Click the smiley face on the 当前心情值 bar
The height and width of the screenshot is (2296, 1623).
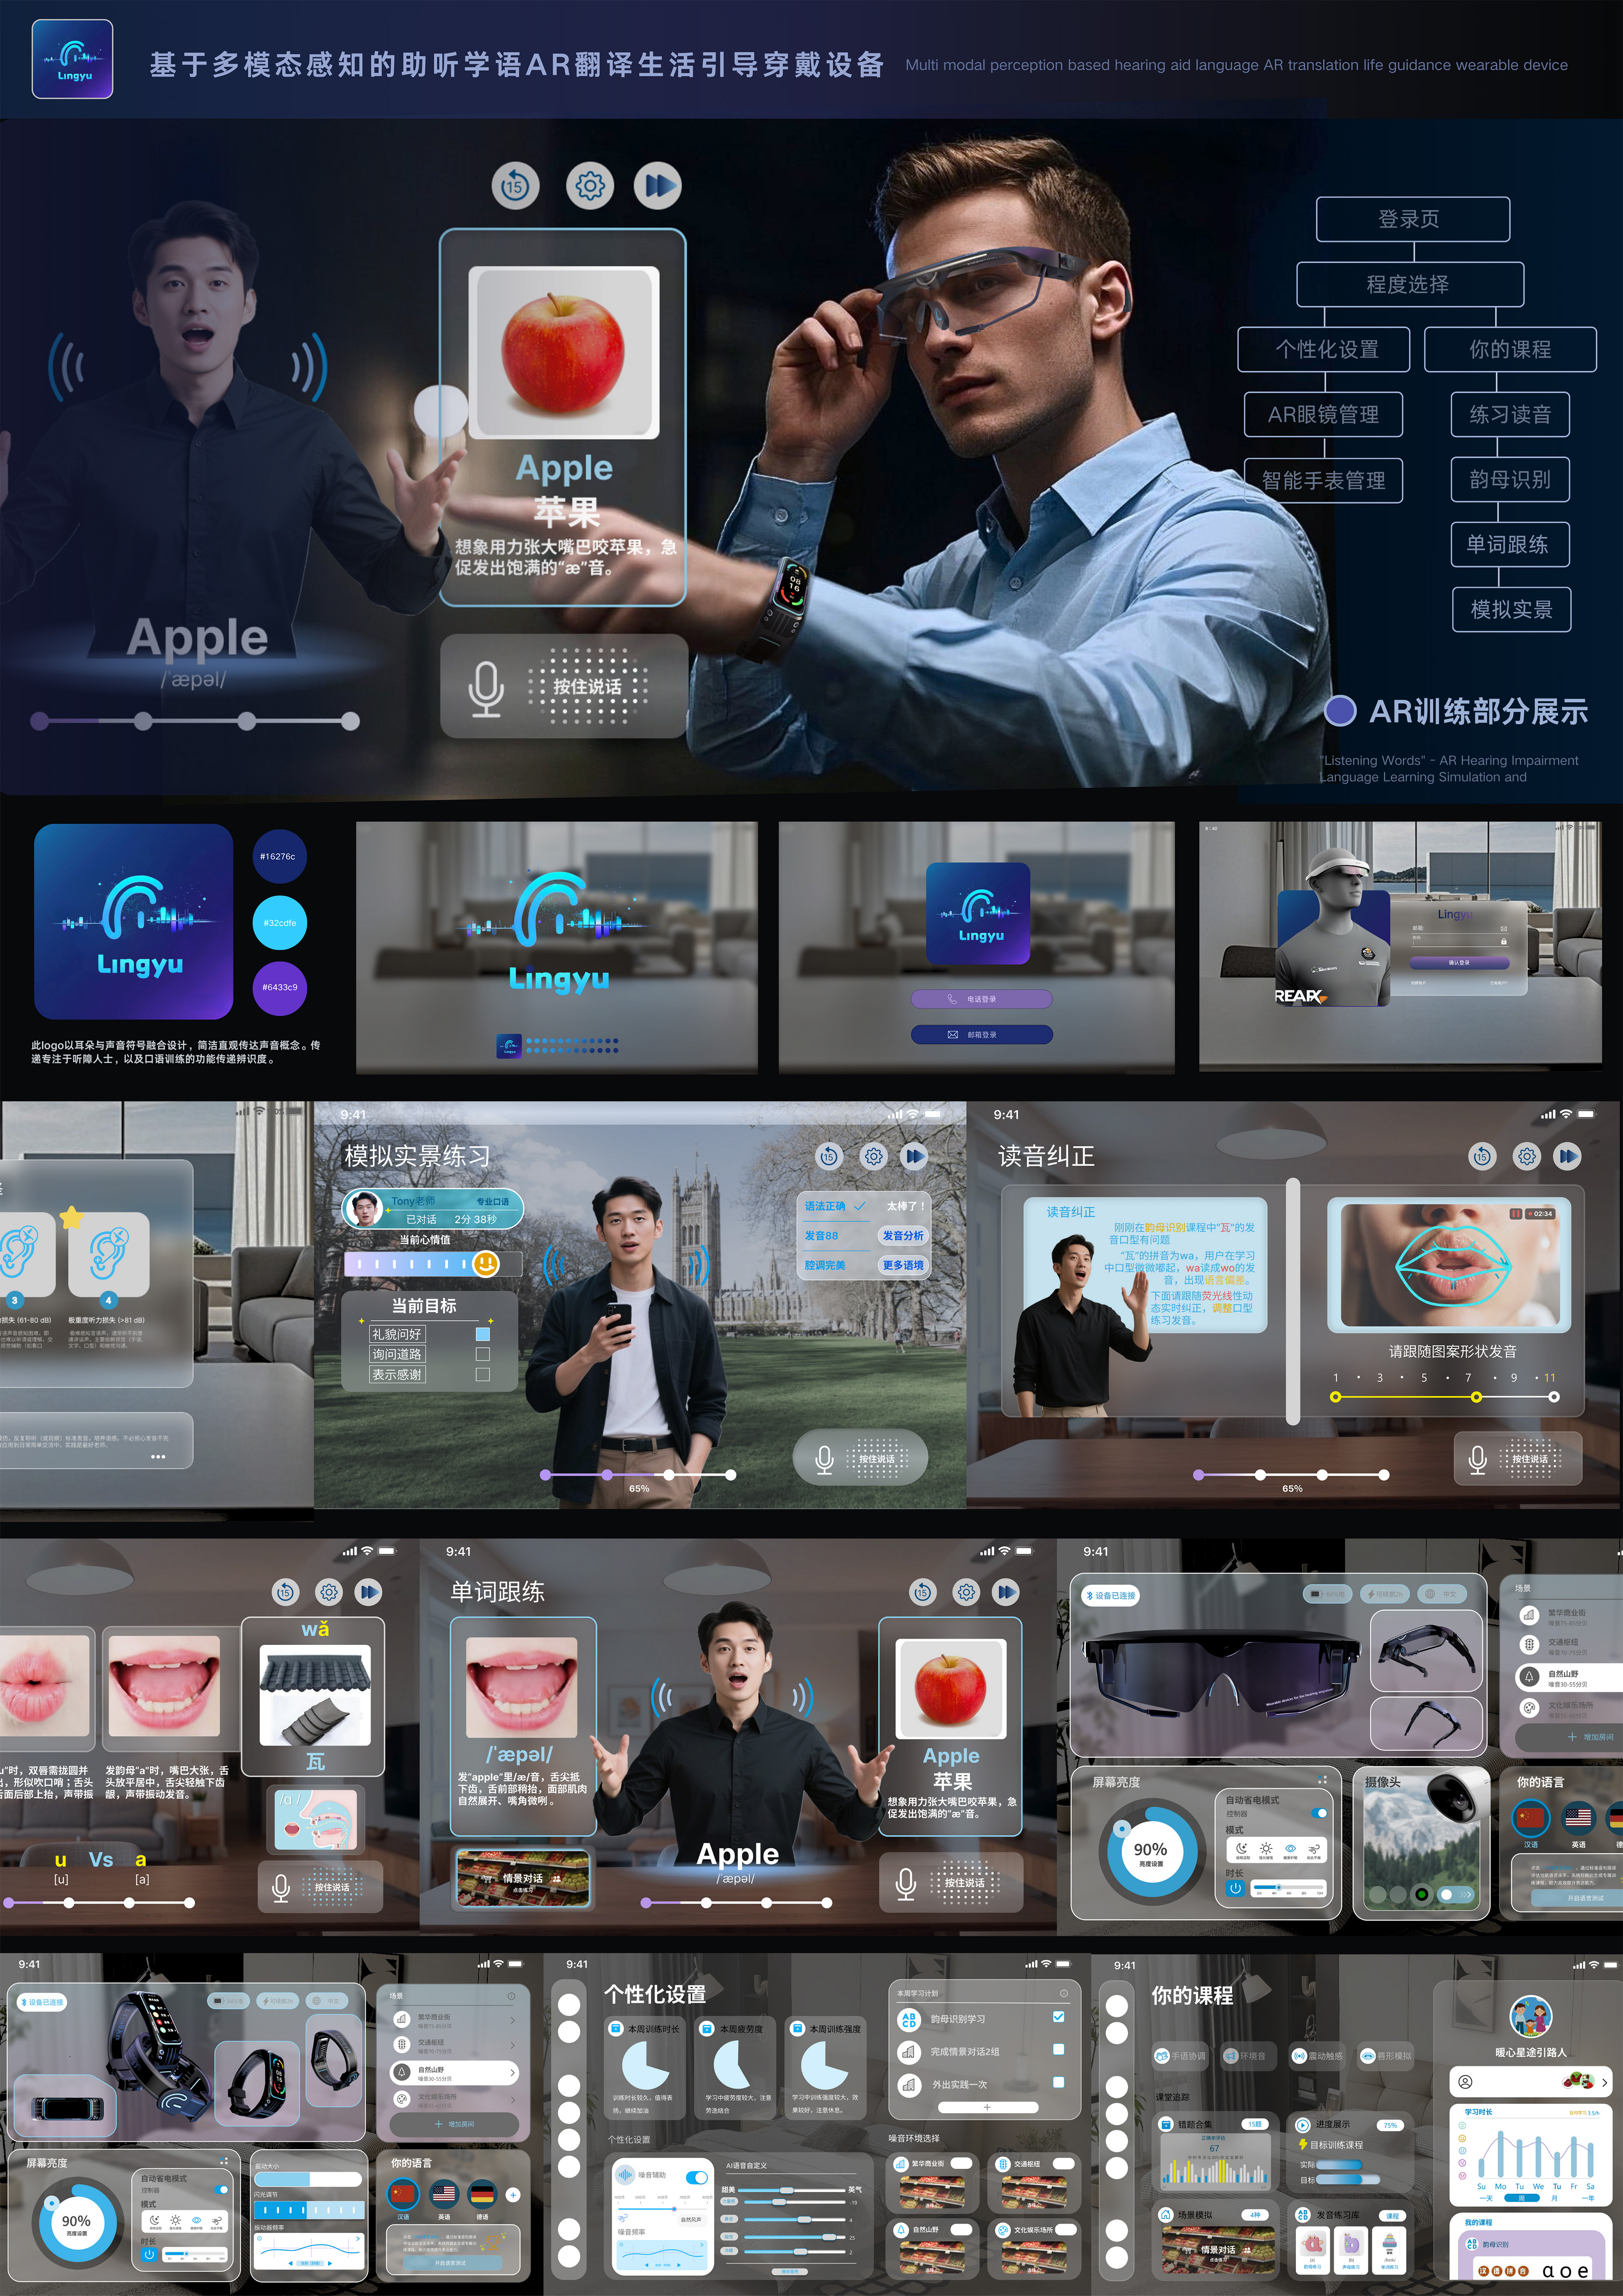click(486, 1264)
